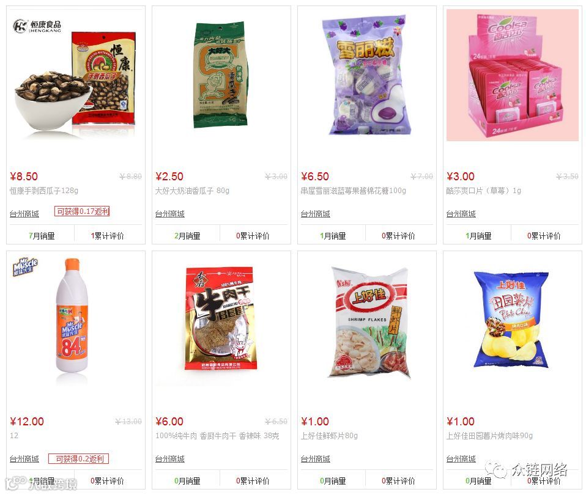586x495 pixels.
Task: Click the title 大好大奶油香瓜子 80g
Action: point(192,191)
